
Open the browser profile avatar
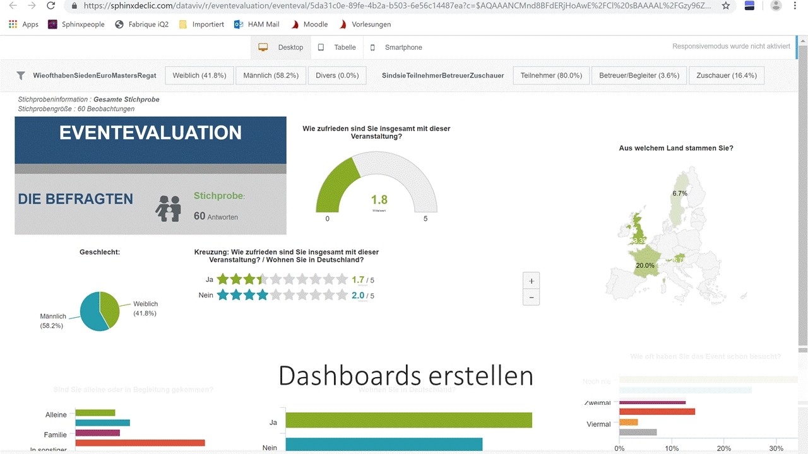point(776,6)
